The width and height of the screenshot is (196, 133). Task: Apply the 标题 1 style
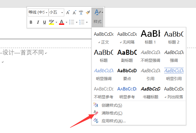click(150, 38)
